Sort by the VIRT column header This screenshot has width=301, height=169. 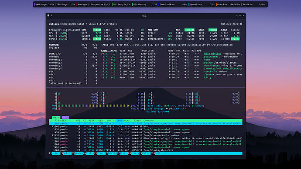coord(91,121)
